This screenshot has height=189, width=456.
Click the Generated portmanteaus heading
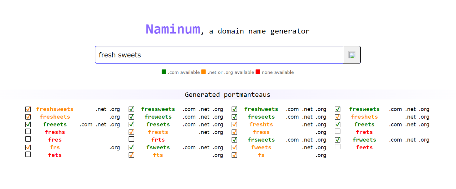[x=227, y=95]
